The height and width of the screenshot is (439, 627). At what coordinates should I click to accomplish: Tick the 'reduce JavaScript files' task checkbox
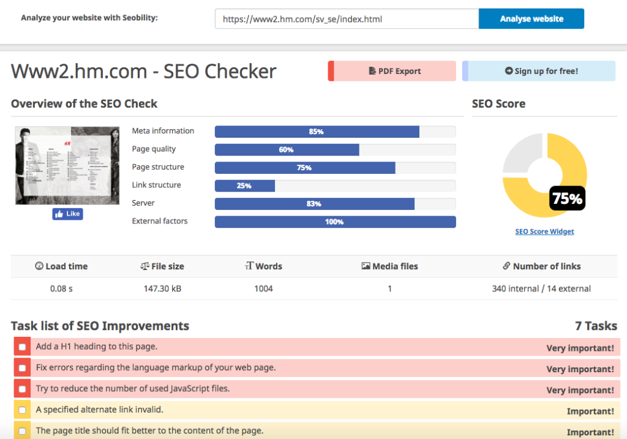(x=23, y=389)
